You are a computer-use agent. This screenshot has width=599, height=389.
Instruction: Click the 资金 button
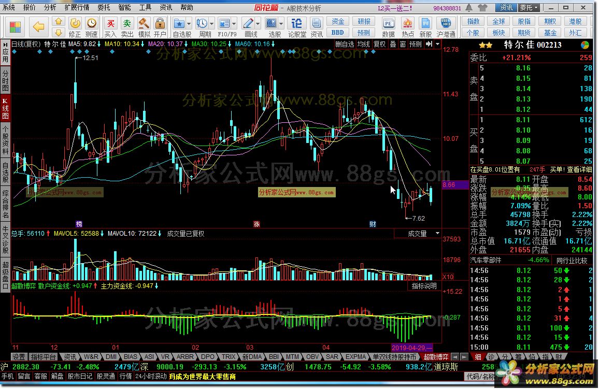[x=338, y=22]
